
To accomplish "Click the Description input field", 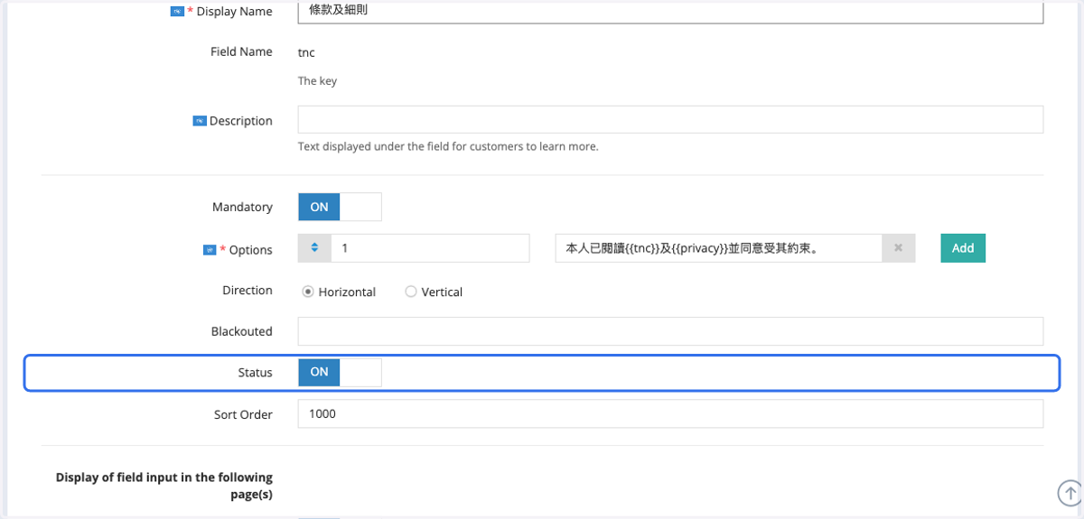I will pos(670,120).
